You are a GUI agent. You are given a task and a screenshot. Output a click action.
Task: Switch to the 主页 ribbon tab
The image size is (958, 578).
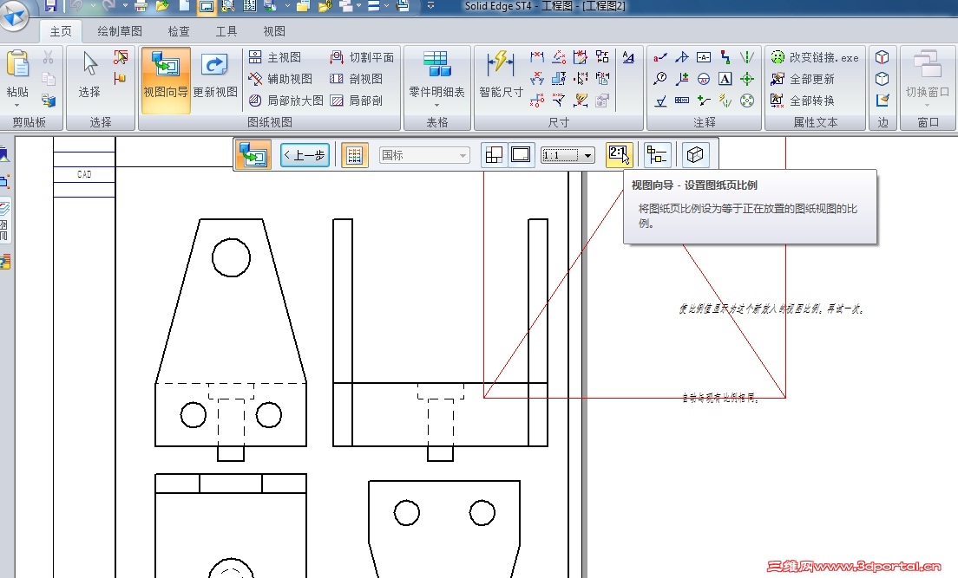[61, 31]
